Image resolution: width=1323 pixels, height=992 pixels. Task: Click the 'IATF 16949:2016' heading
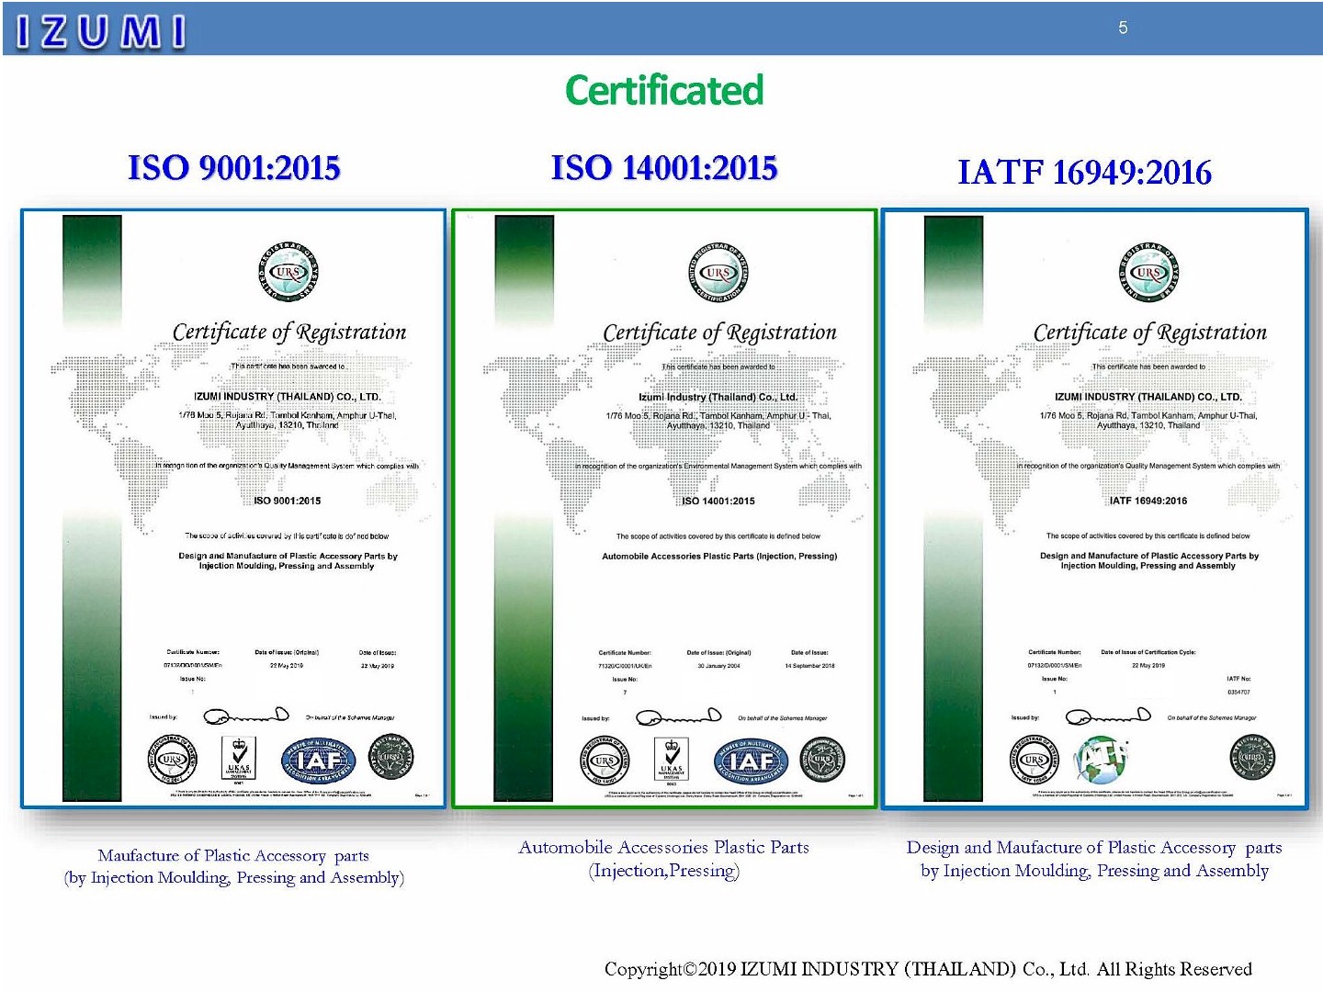click(x=1085, y=172)
